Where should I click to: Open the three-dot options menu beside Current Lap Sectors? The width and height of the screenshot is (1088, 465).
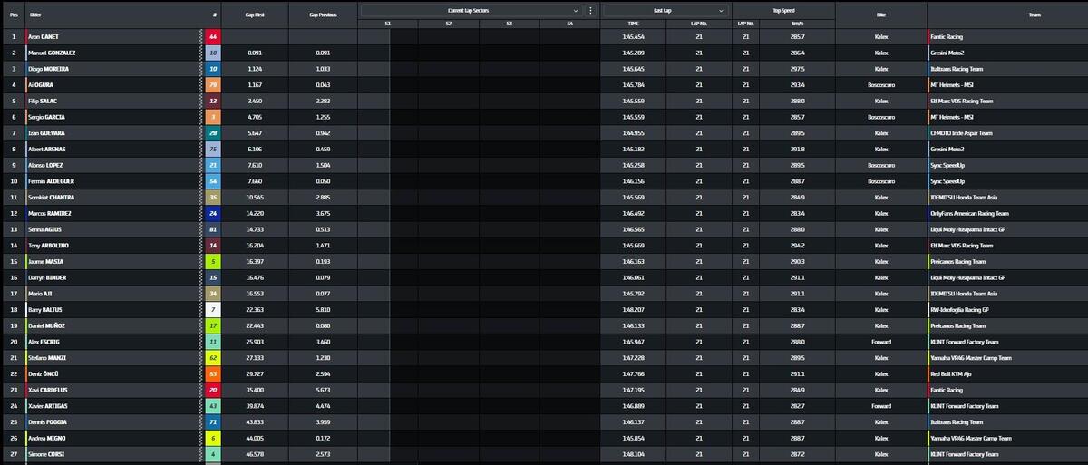pos(591,10)
